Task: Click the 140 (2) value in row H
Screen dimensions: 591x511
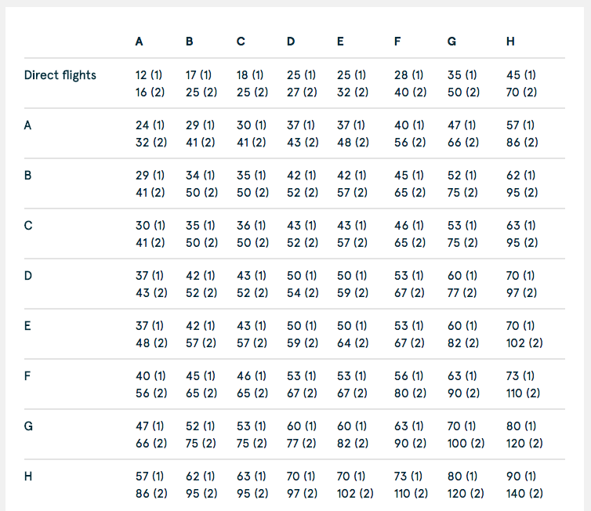Action: pyautogui.click(x=524, y=493)
